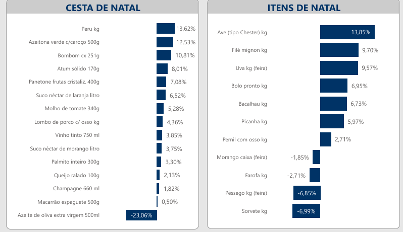
Task: Select the Azeite de oliva -23,06% bar
Action: (x=141, y=215)
